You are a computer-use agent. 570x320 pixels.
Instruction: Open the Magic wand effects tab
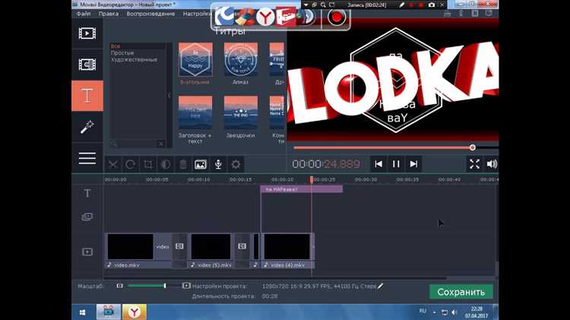pos(87,127)
